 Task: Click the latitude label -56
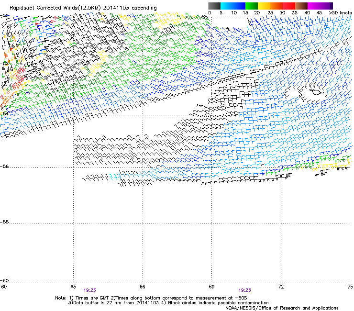click(4, 167)
